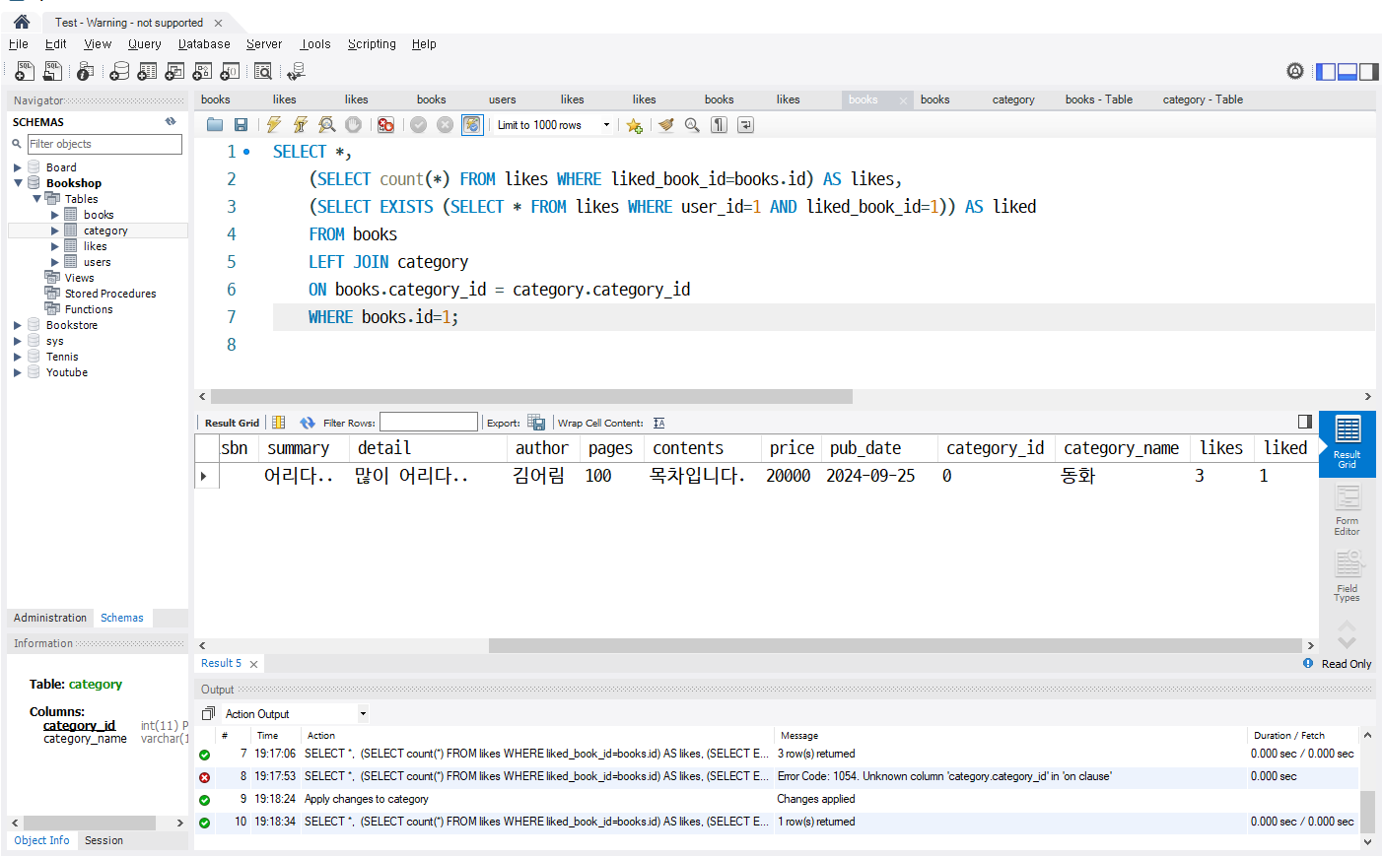Expand the Bookstore schema
The height and width of the screenshot is (857, 1383).
[18, 325]
